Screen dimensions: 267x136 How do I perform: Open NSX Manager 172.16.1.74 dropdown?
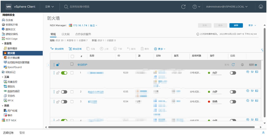click(x=83, y=25)
